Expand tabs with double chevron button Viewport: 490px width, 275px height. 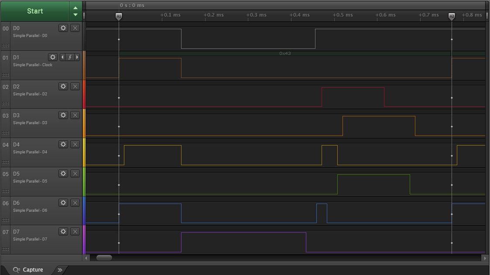point(60,270)
